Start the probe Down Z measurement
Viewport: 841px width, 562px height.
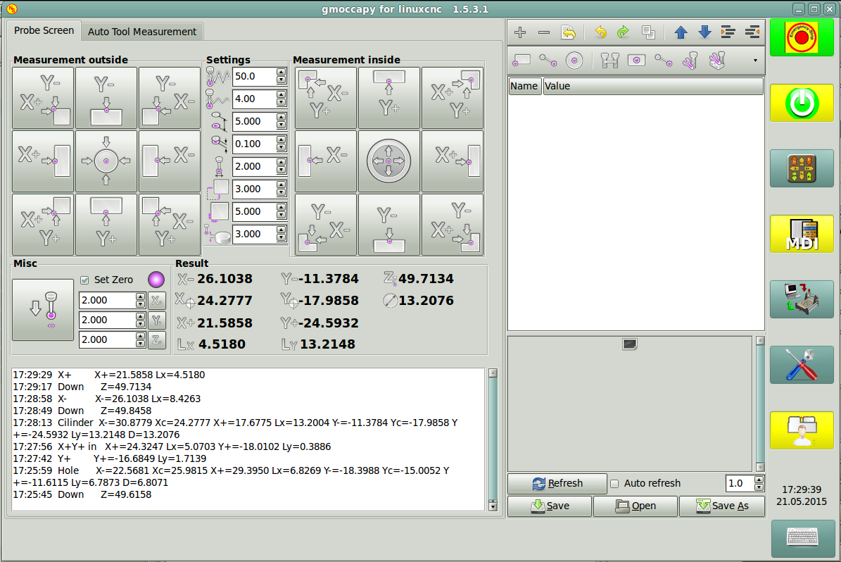[43, 310]
